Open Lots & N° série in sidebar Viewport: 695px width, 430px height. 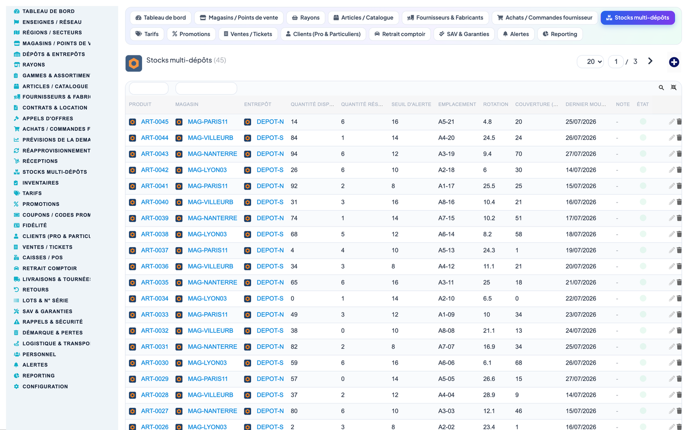click(x=41, y=300)
